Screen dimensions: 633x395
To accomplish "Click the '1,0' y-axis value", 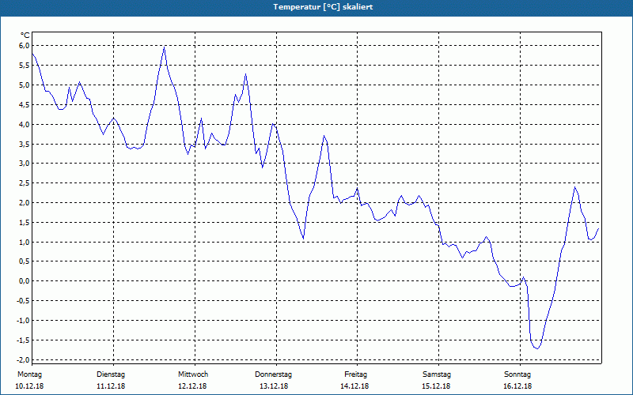I will coord(25,243).
